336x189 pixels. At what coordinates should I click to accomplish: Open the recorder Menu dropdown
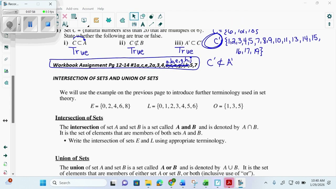point(10,12)
